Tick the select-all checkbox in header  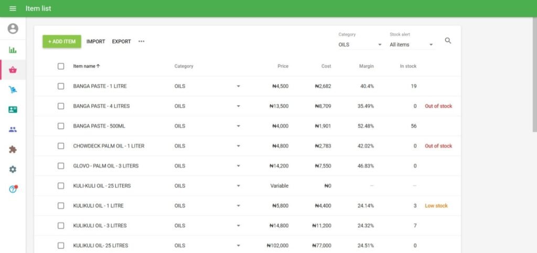pyautogui.click(x=61, y=66)
